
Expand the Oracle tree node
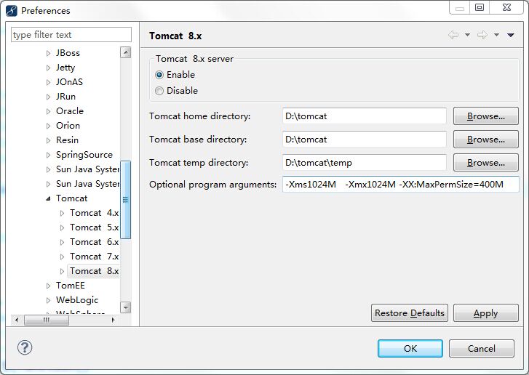48,111
